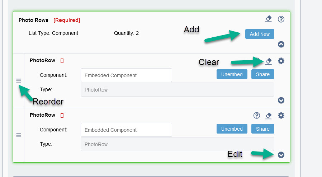Image resolution: width=322 pixels, height=177 pixels.
Task: Share the second PhotoRow component
Action: coord(262,129)
